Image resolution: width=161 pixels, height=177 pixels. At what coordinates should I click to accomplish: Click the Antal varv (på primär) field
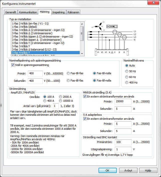click(56, 106)
